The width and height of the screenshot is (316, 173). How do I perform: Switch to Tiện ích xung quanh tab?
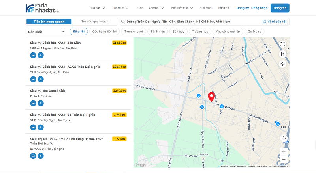[49, 22]
